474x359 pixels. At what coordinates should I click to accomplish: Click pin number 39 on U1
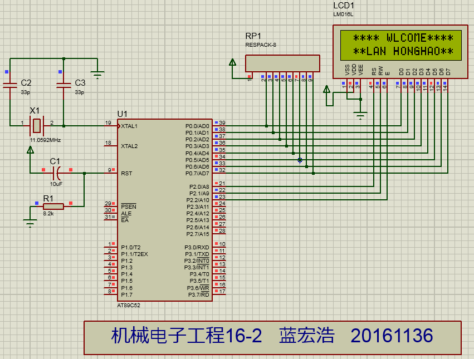222,122
